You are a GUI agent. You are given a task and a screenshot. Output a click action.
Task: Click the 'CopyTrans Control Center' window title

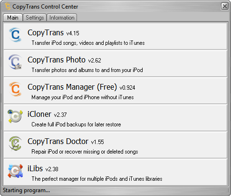tap(45, 7)
